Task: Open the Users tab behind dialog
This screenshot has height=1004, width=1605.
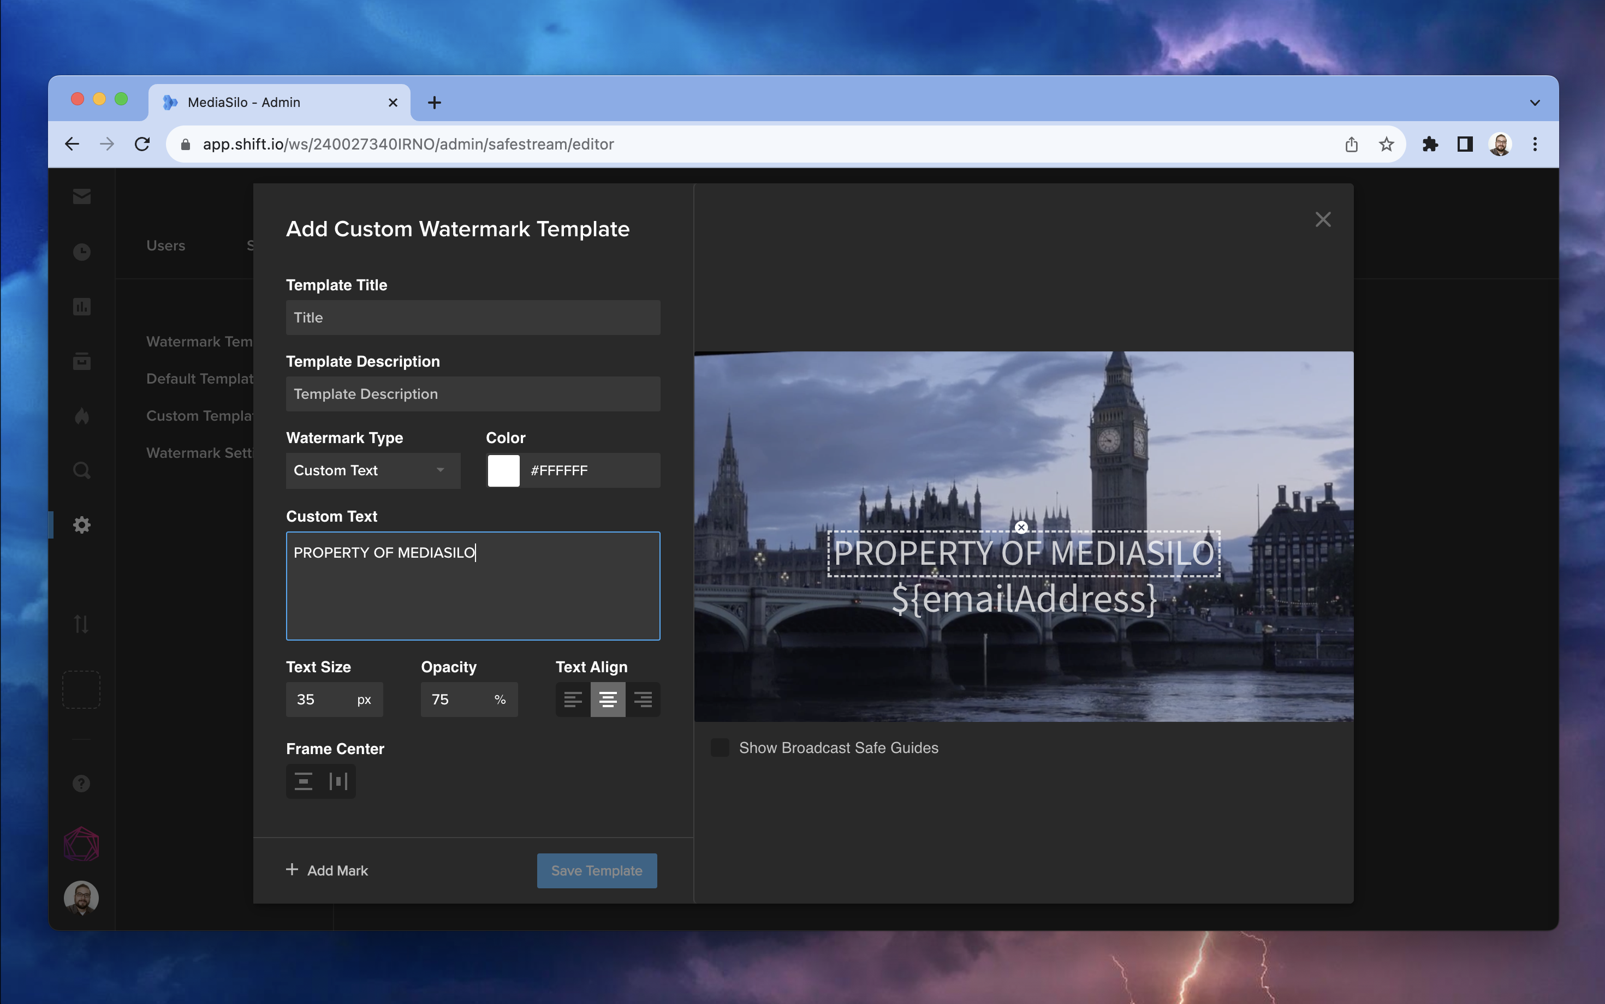Action: pos(165,246)
